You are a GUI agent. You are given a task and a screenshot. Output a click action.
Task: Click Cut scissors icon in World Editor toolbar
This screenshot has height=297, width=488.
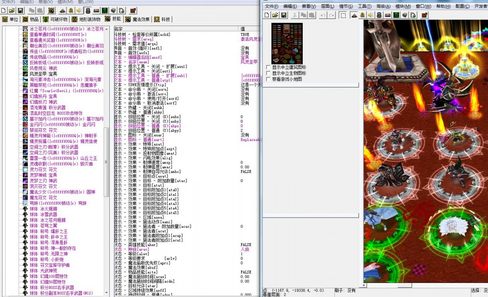pos(295,15)
